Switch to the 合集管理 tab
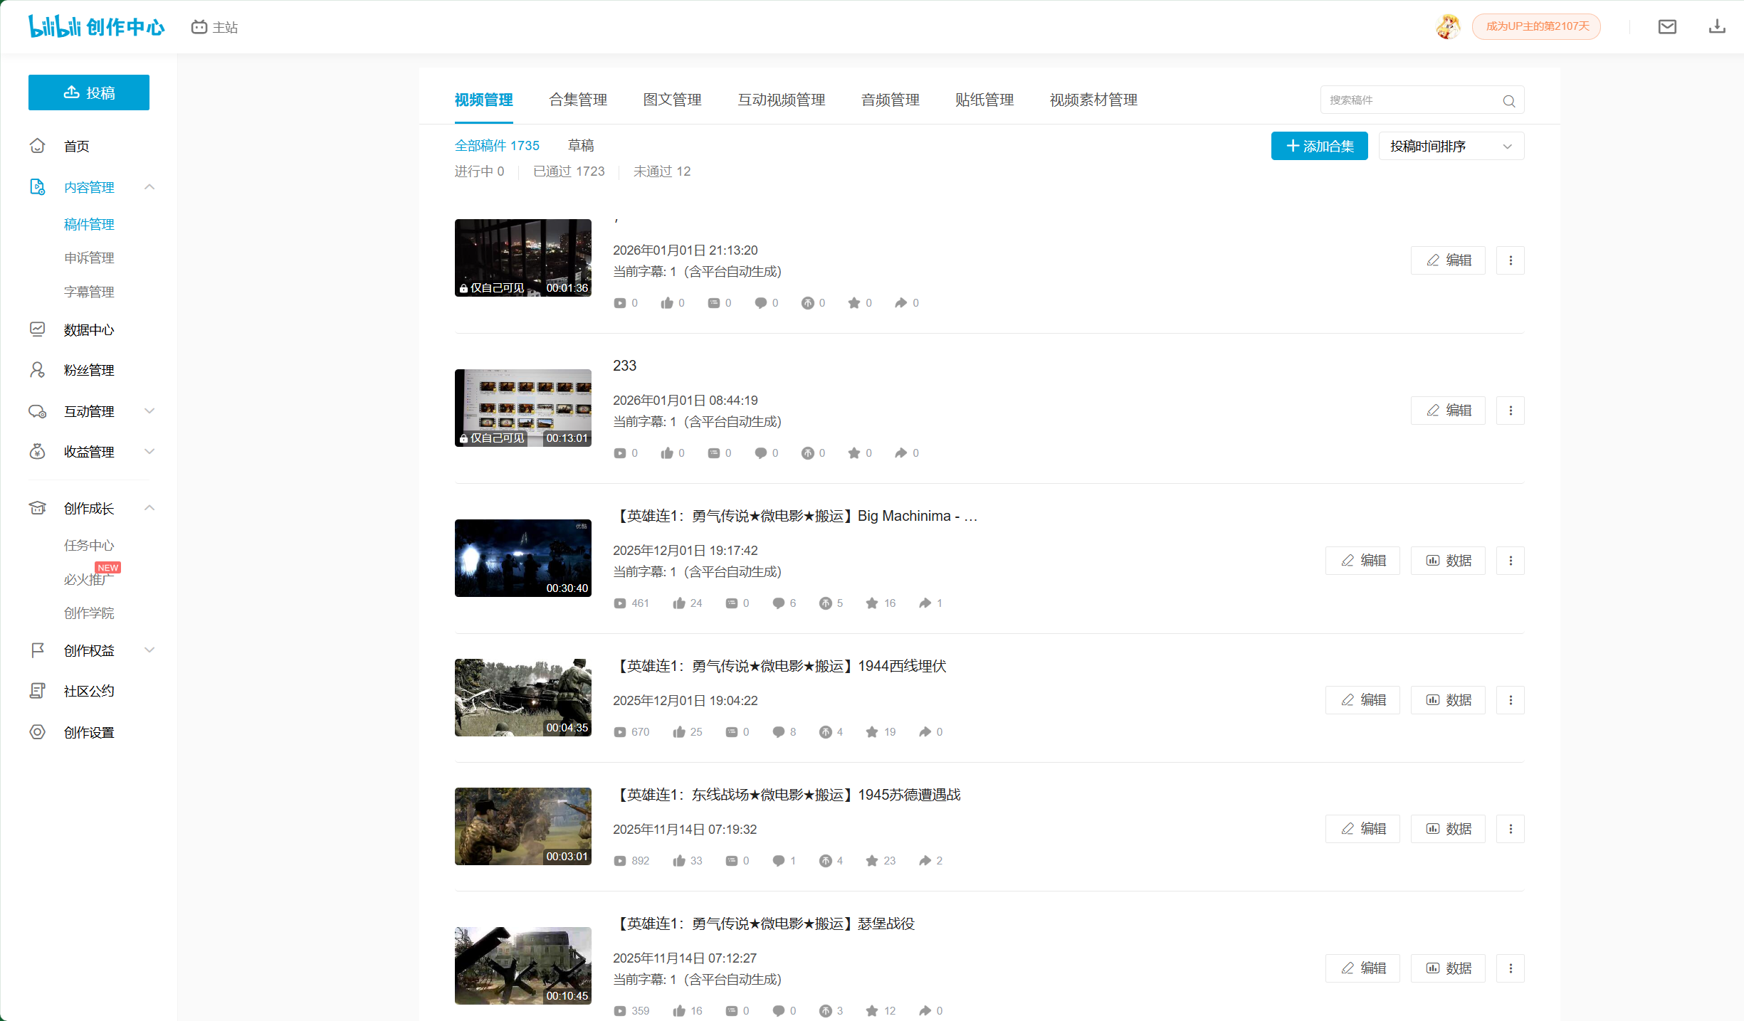Screen dimensions: 1744x1021 (577, 100)
